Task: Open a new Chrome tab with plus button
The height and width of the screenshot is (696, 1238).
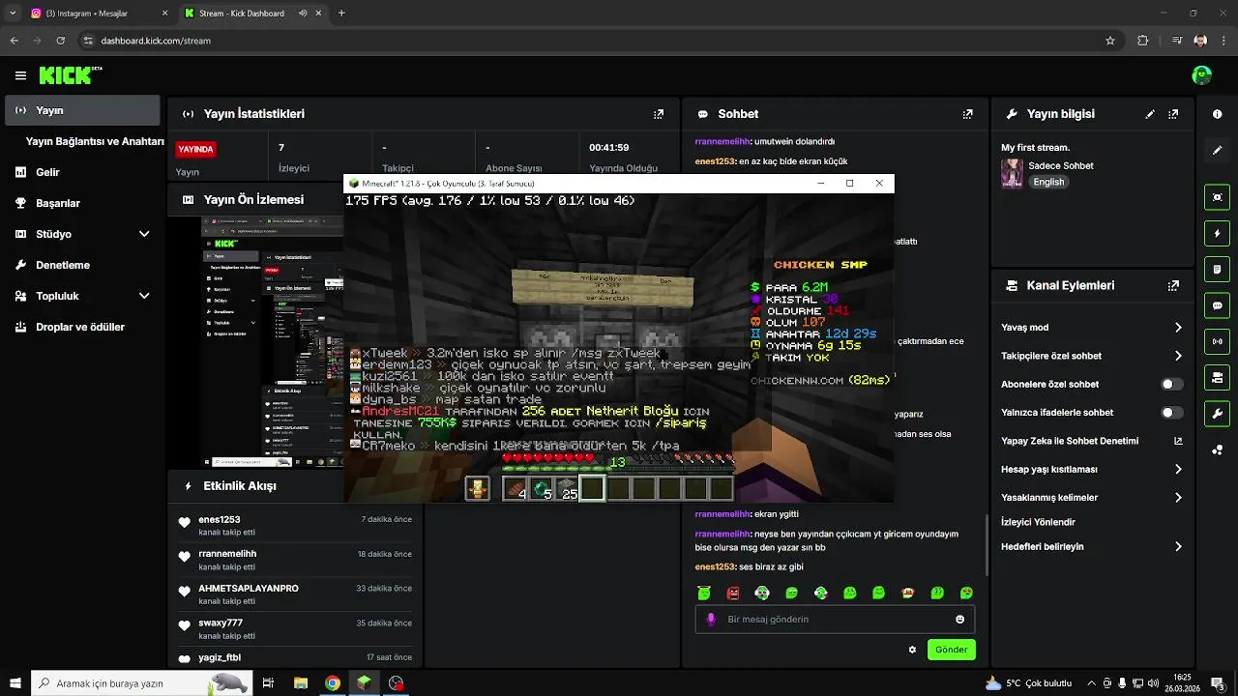Action: [x=341, y=14]
